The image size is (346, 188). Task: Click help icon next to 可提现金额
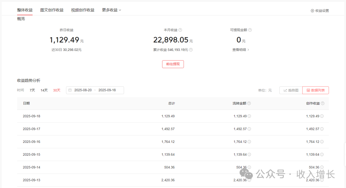point(250,30)
